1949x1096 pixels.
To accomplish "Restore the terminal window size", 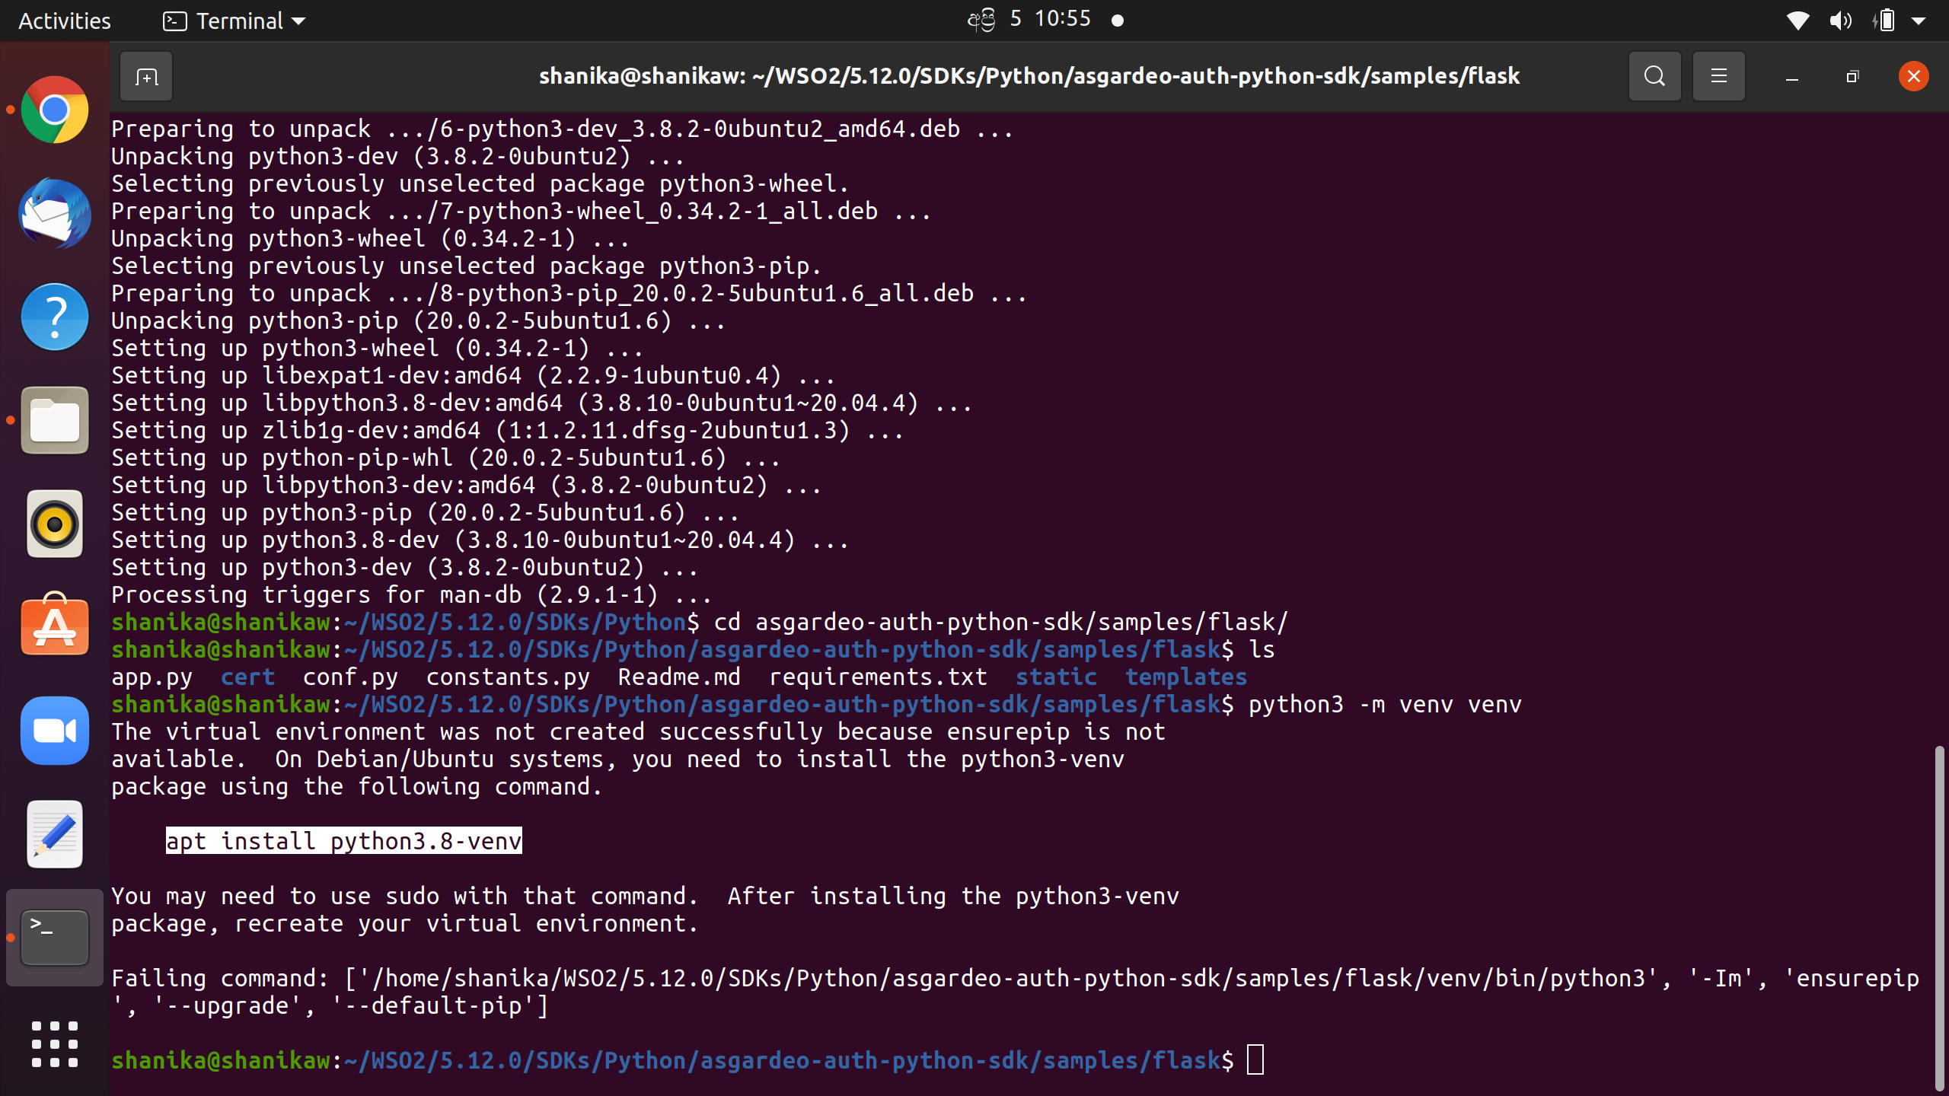I will point(1852,76).
